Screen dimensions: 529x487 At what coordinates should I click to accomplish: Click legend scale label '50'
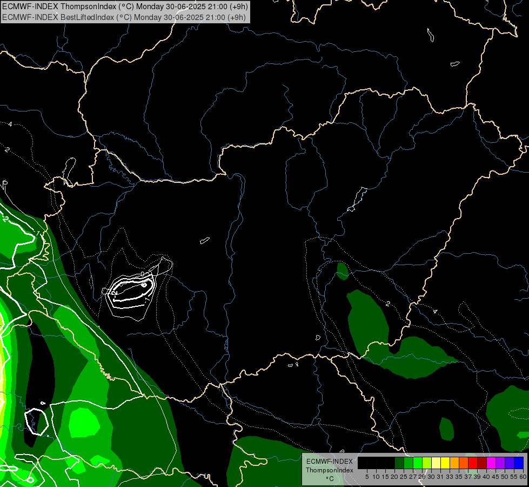[505, 477]
